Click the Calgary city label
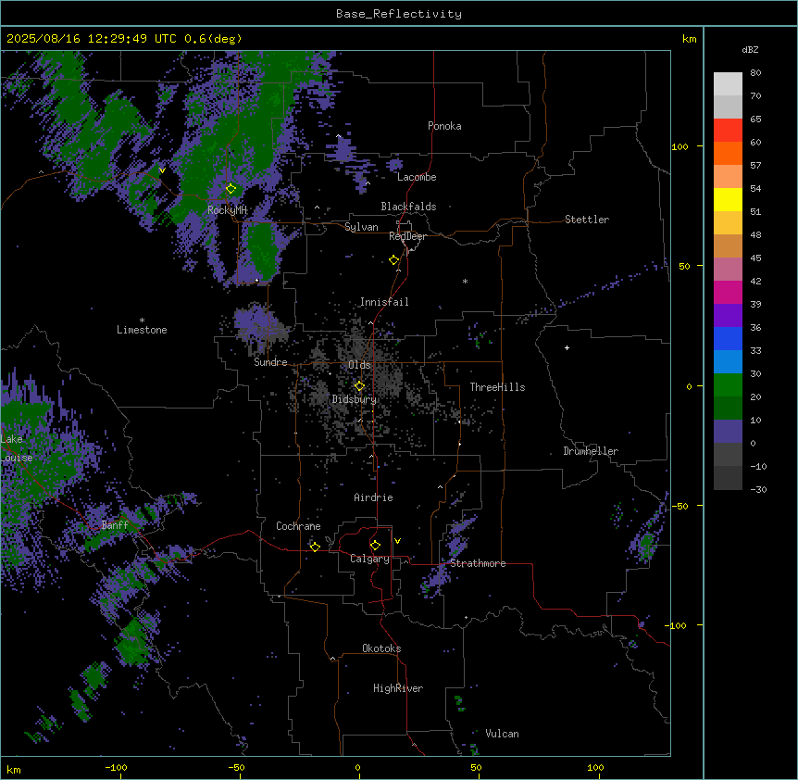 pos(369,559)
